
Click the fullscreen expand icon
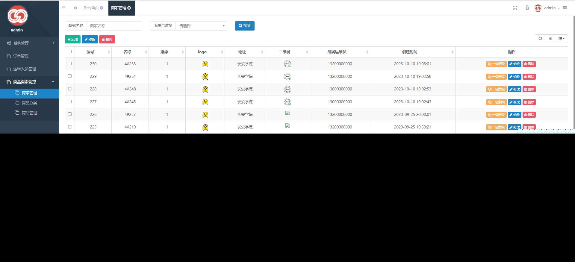coord(515,8)
